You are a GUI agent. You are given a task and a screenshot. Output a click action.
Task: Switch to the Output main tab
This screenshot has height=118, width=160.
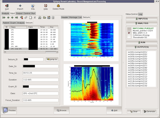19,13
